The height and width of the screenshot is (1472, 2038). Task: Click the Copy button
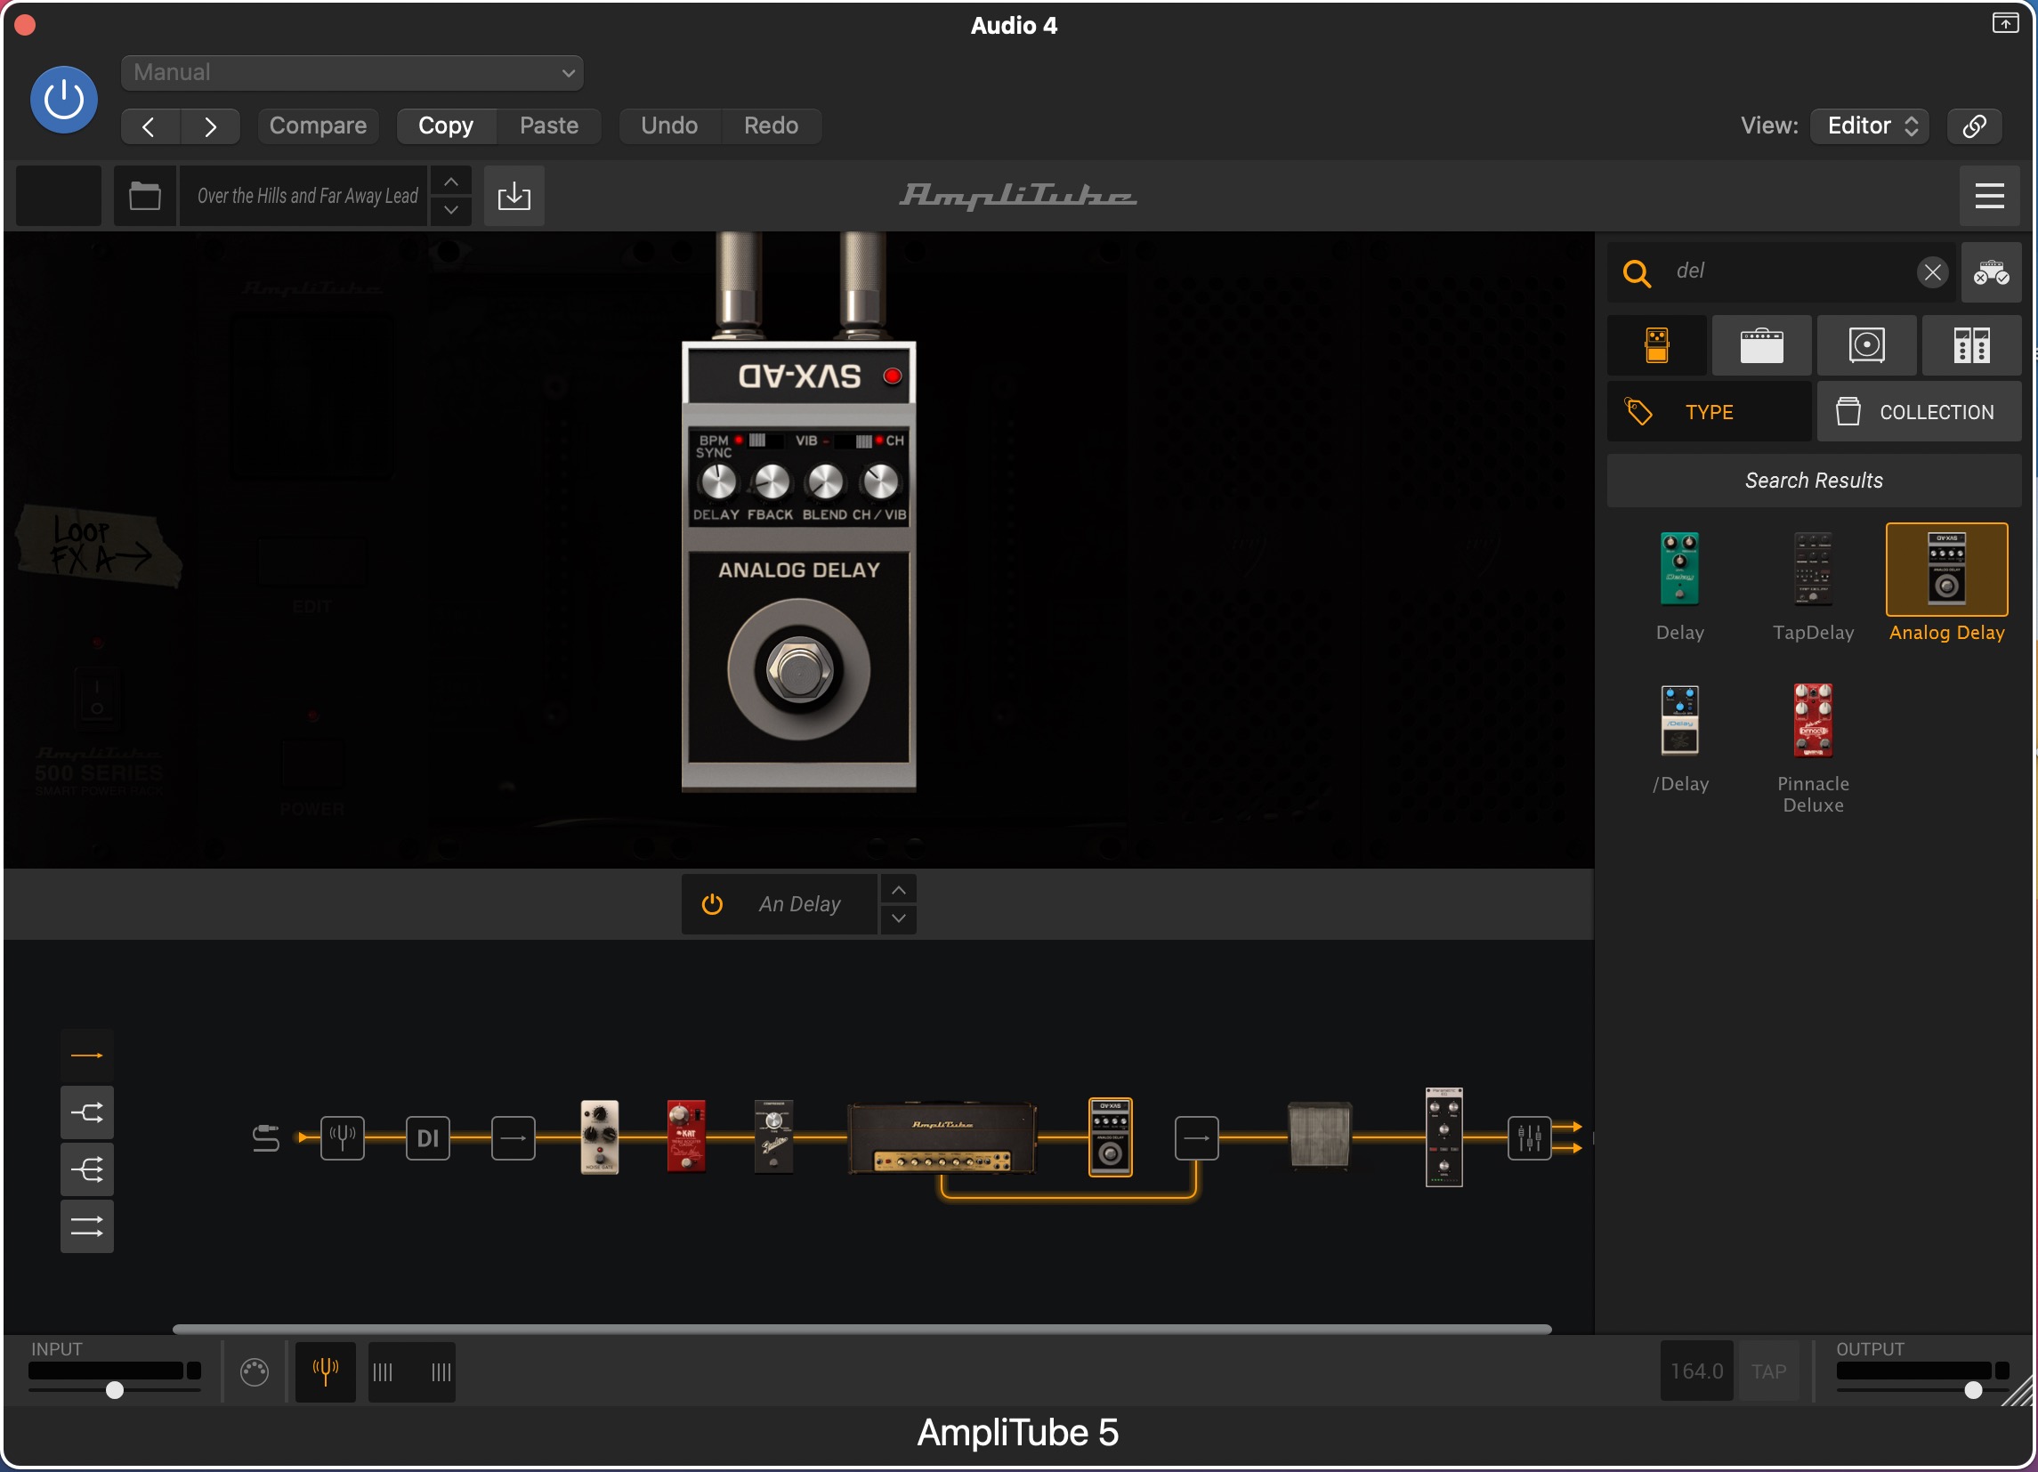coord(446,125)
